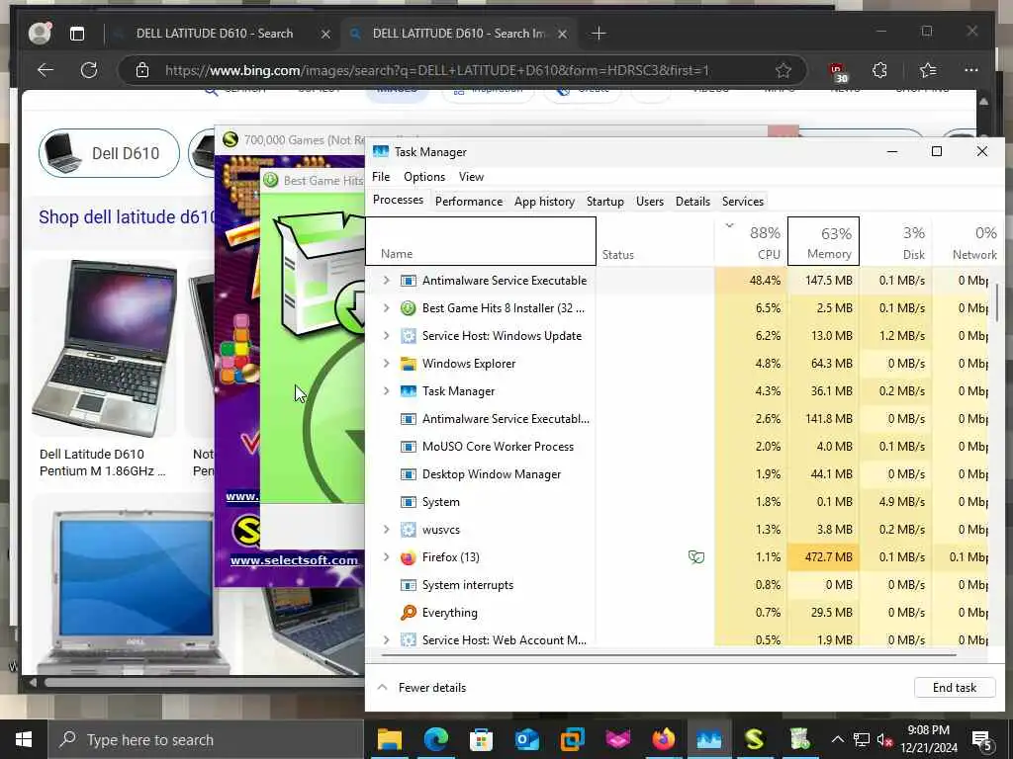Open www.selectsoft.com link in installer

click(x=294, y=560)
